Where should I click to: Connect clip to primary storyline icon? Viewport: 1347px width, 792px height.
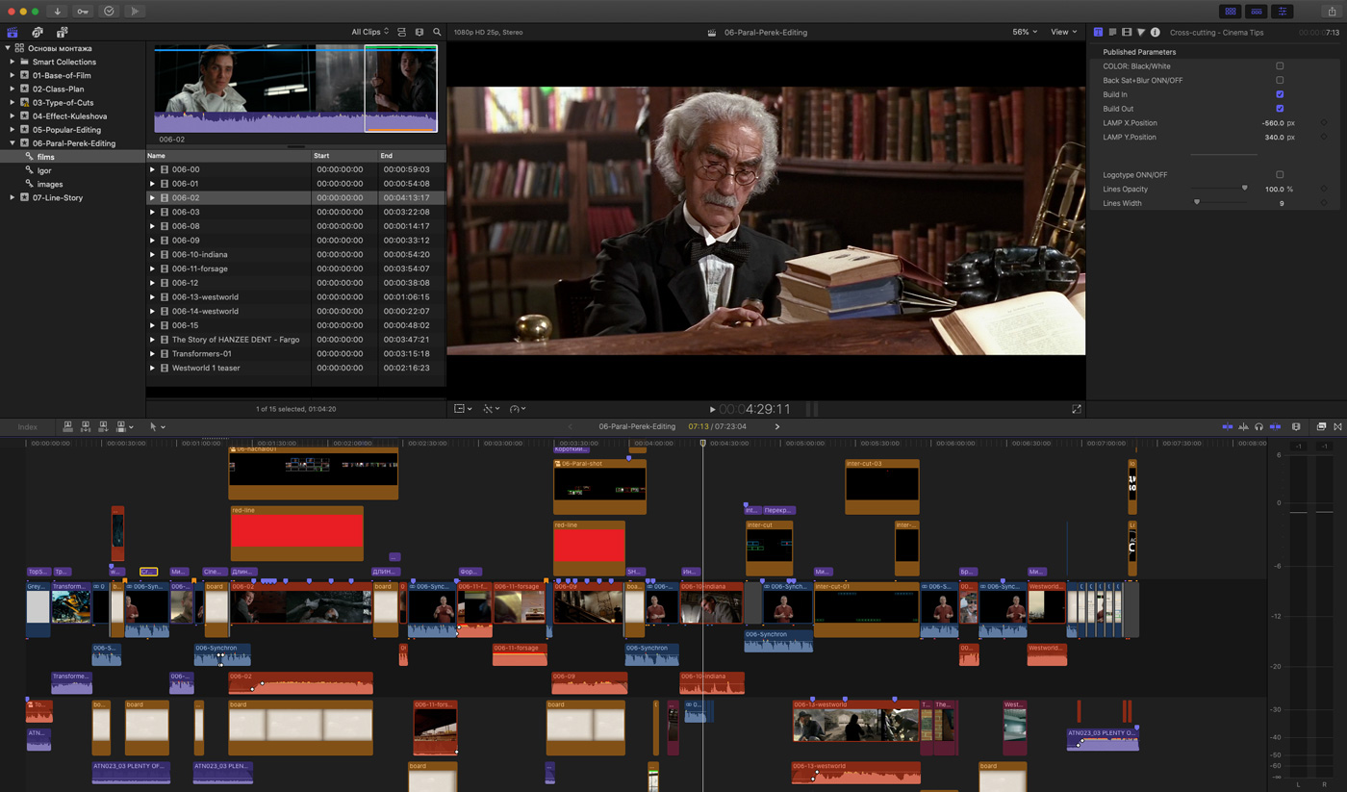pyautogui.click(x=67, y=426)
